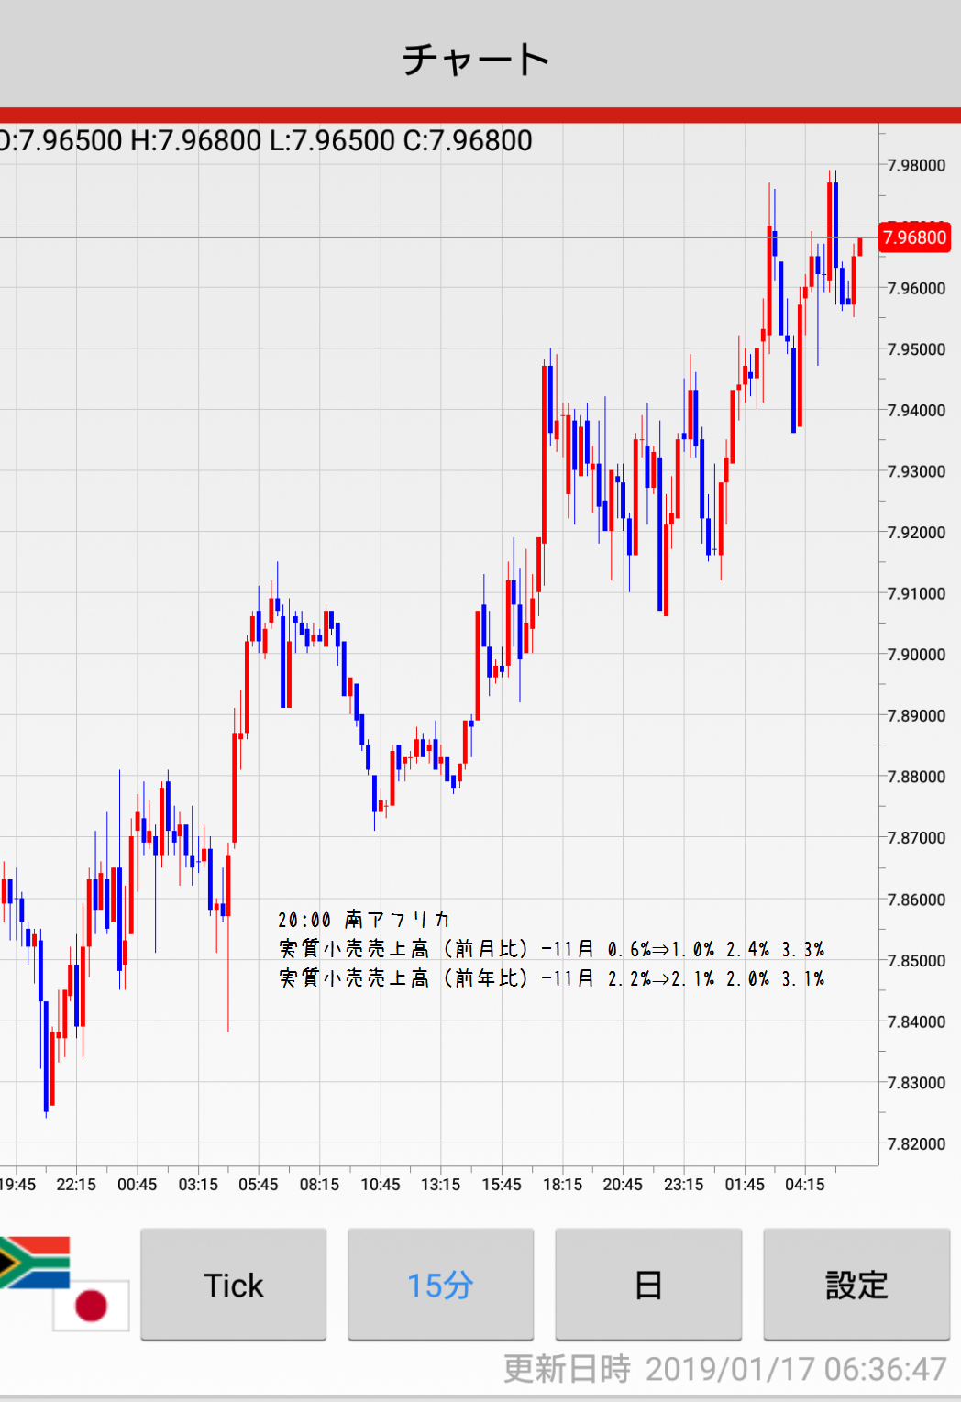Image resolution: width=961 pixels, height=1402 pixels.
Task: Tap the チャート title header
Action: click(477, 60)
